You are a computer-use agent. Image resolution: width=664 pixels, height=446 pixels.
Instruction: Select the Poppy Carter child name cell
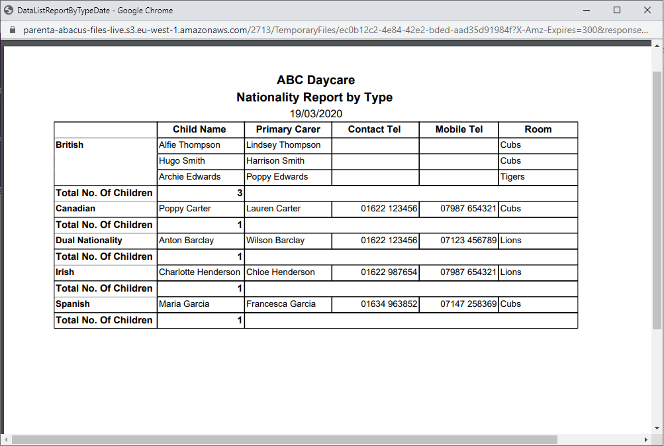point(201,209)
